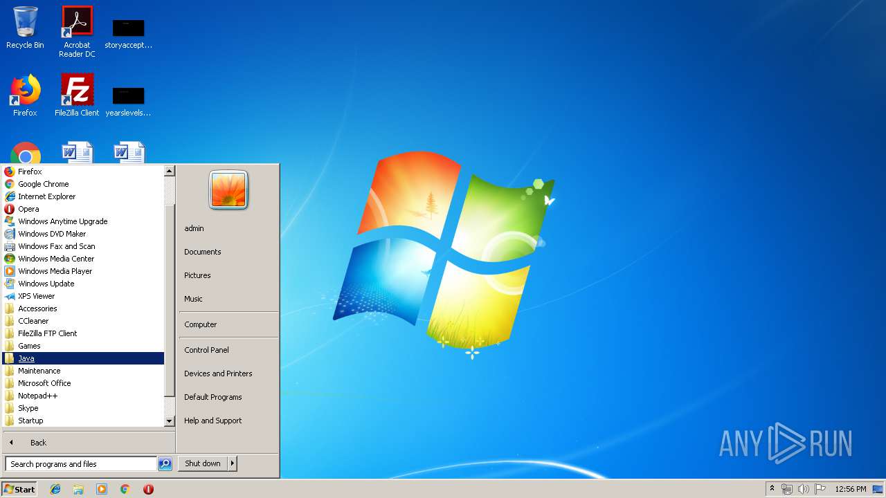This screenshot has width=886, height=498.
Task: Select the storyaccept desktop file
Action: (128, 33)
